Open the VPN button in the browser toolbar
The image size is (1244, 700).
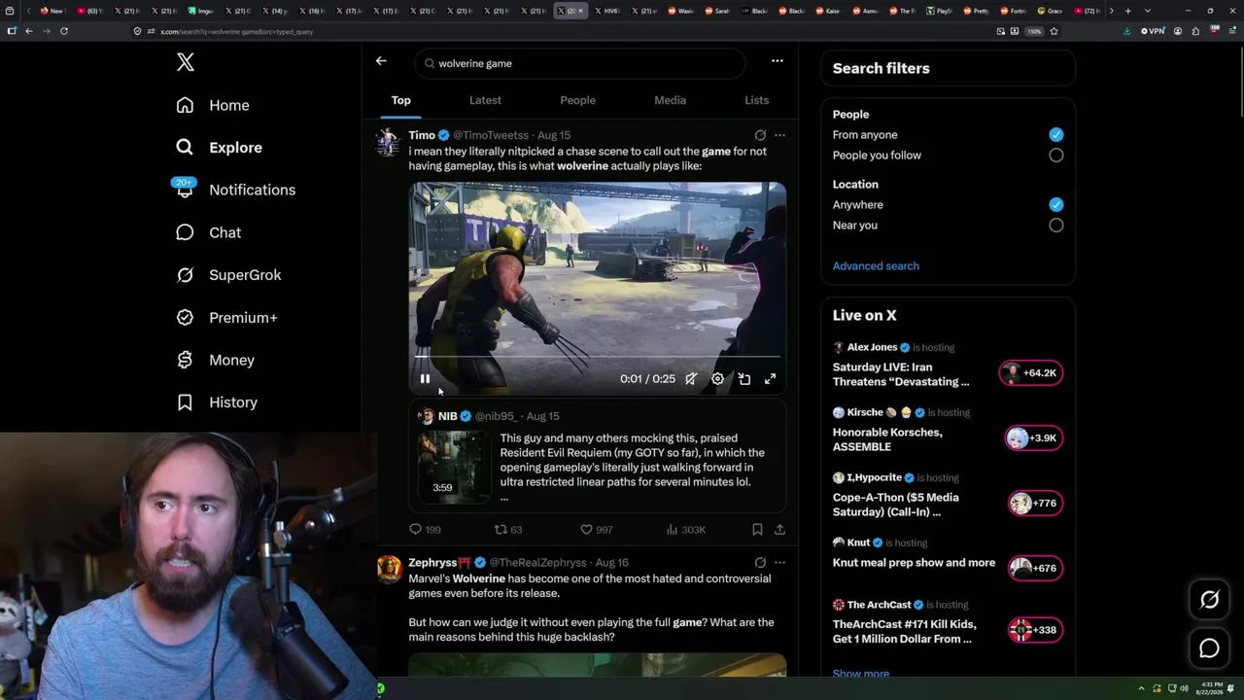1154,31
